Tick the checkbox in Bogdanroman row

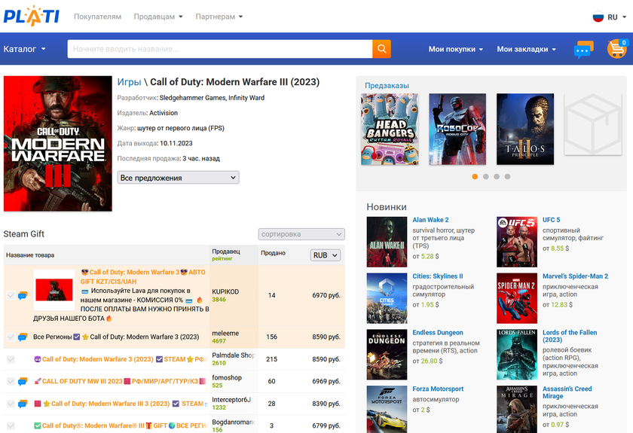(x=11, y=425)
